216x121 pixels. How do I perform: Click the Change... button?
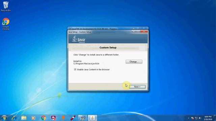click(134, 62)
